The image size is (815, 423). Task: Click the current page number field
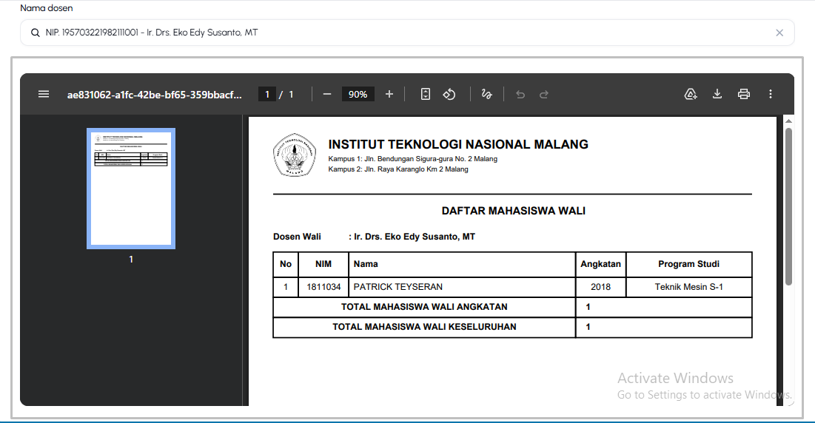click(x=267, y=95)
